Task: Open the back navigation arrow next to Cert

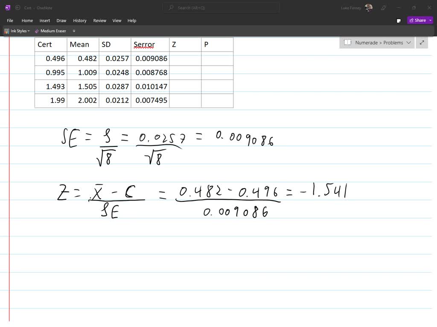Action: click(17, 7)
